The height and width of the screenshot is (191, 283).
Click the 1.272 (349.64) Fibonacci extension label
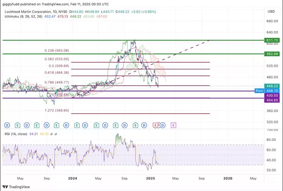(56, 110)
